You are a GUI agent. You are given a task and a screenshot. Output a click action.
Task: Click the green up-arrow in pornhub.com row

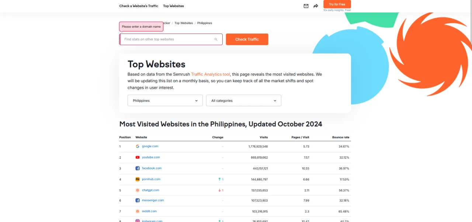220,179
